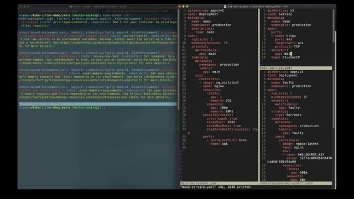The width and height of the screenshot is (354, 199).
Task: Click the "main-service.yaml" 14L written message
Action: [x=215, y=187]
